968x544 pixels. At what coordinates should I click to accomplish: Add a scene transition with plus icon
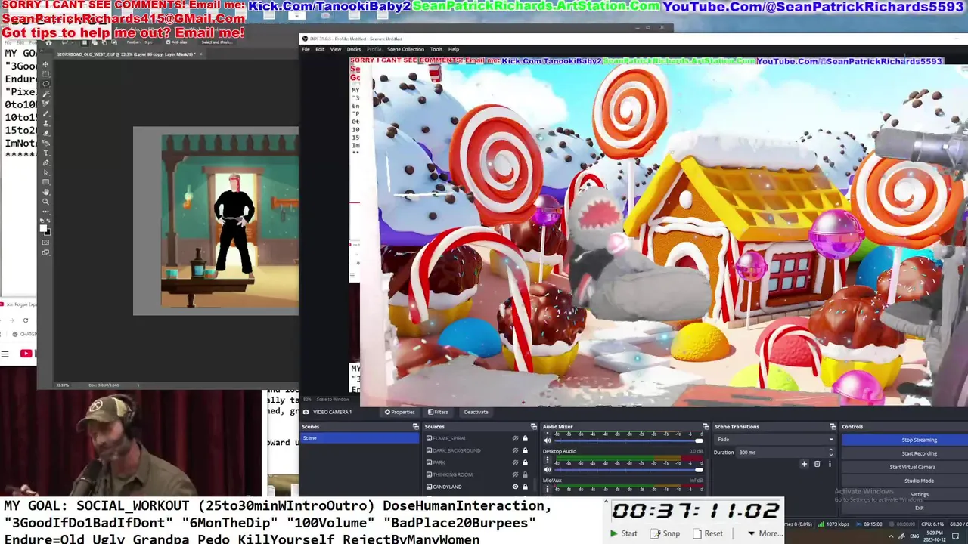coord(804,464)
